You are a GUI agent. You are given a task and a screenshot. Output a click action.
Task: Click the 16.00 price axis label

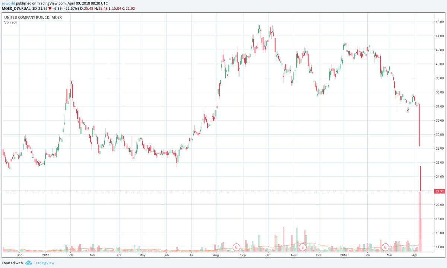pyautogui.click(x=440, y=233)
